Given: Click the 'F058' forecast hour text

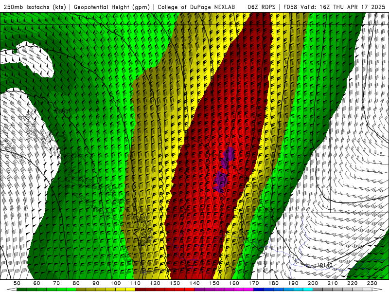Looking at the screenshot, I should [x=290, y=7].
